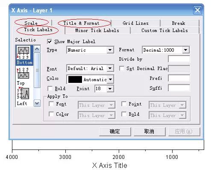Select the Tick Labels tab
This screenshot has width=211, height=170.
point(38,30)
